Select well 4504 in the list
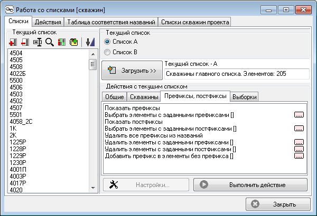Viewport: 317px width, 216px height. pos(16,53)
